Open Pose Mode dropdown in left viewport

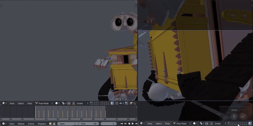[44, 103]
